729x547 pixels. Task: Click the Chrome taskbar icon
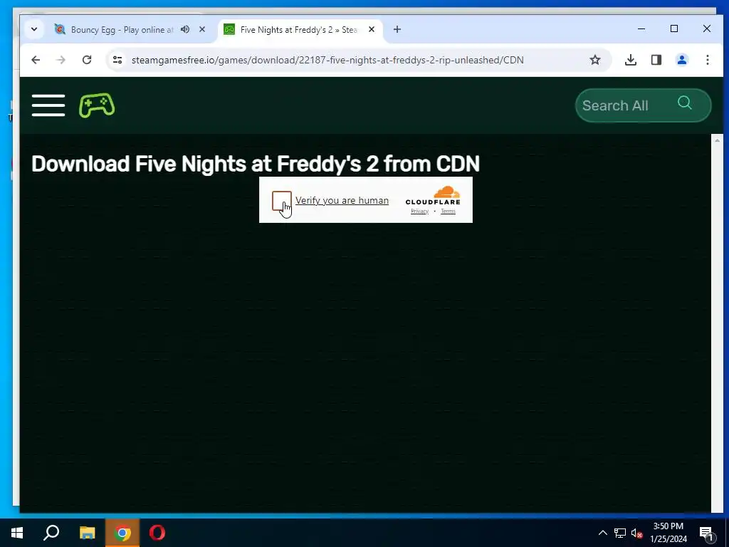(x=122, y=533)
